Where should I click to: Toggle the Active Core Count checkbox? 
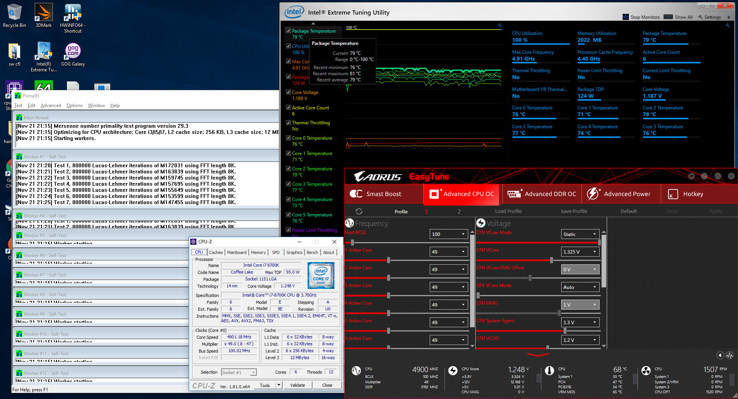288,107
